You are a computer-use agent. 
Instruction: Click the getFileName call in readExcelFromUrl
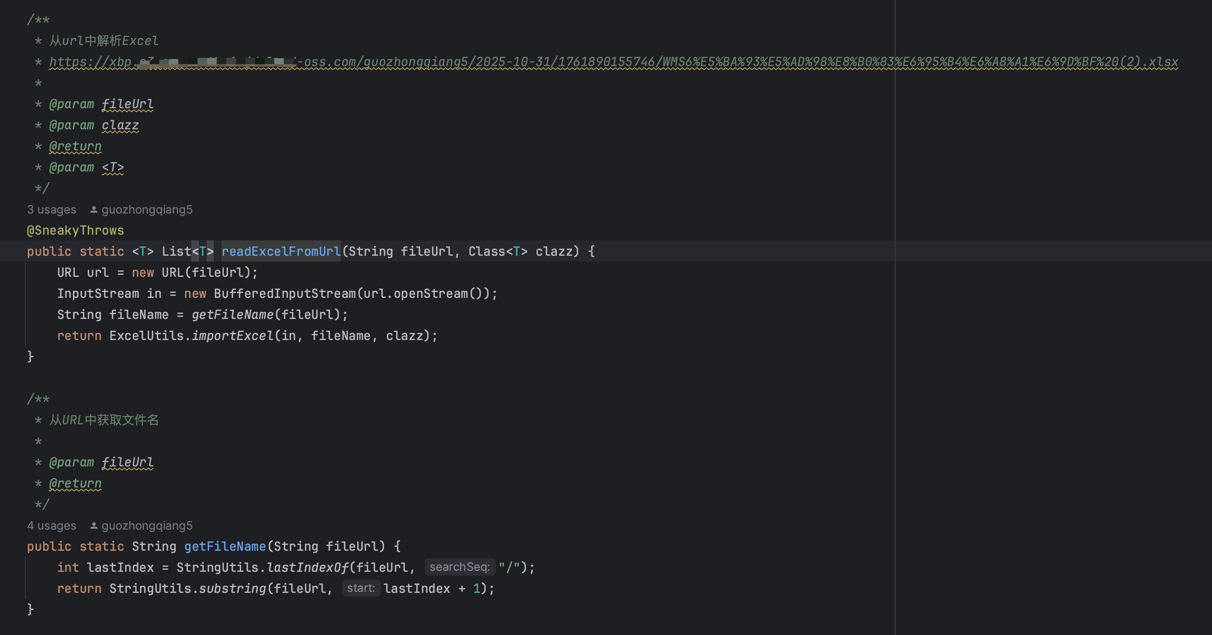pos(233,315)
